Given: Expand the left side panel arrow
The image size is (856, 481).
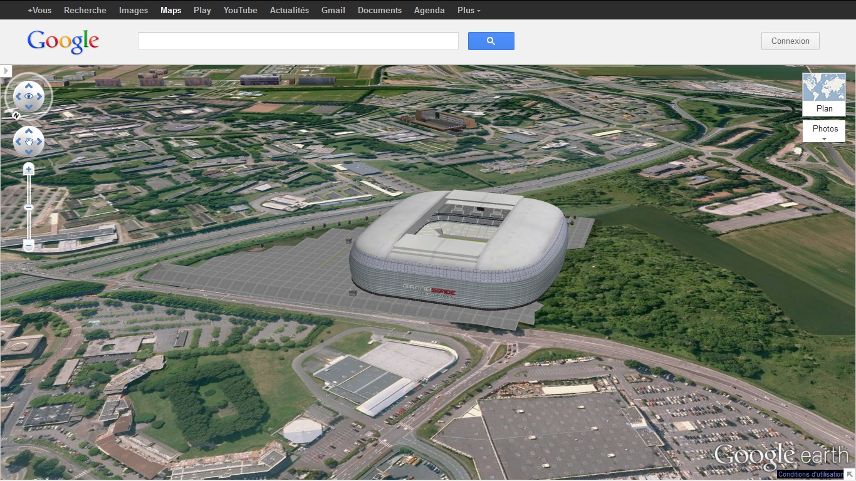Looking at the screenshot, I should [6, 71].
